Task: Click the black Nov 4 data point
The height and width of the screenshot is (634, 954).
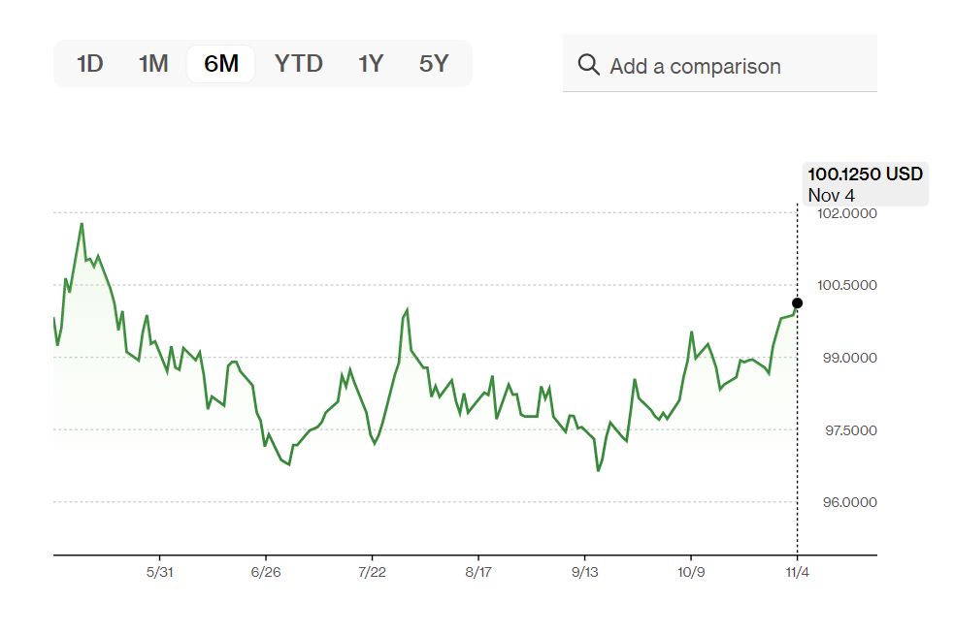Action: click(x=798, y=303)
